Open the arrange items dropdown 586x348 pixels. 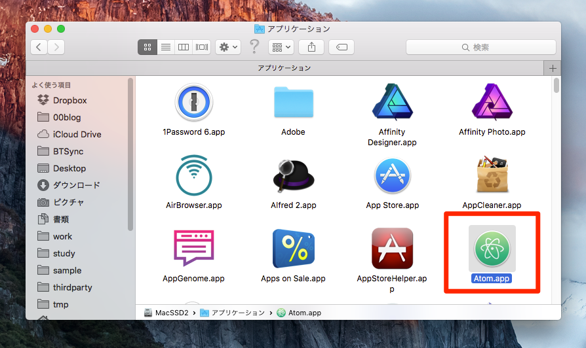click(x=281, y=47)
